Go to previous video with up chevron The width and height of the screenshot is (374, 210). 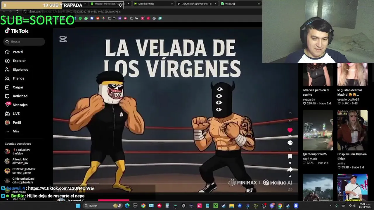pos(290,113)
